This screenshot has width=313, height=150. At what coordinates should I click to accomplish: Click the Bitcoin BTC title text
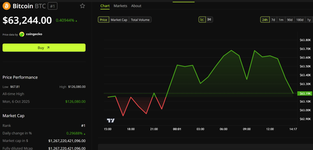point(29,6)
